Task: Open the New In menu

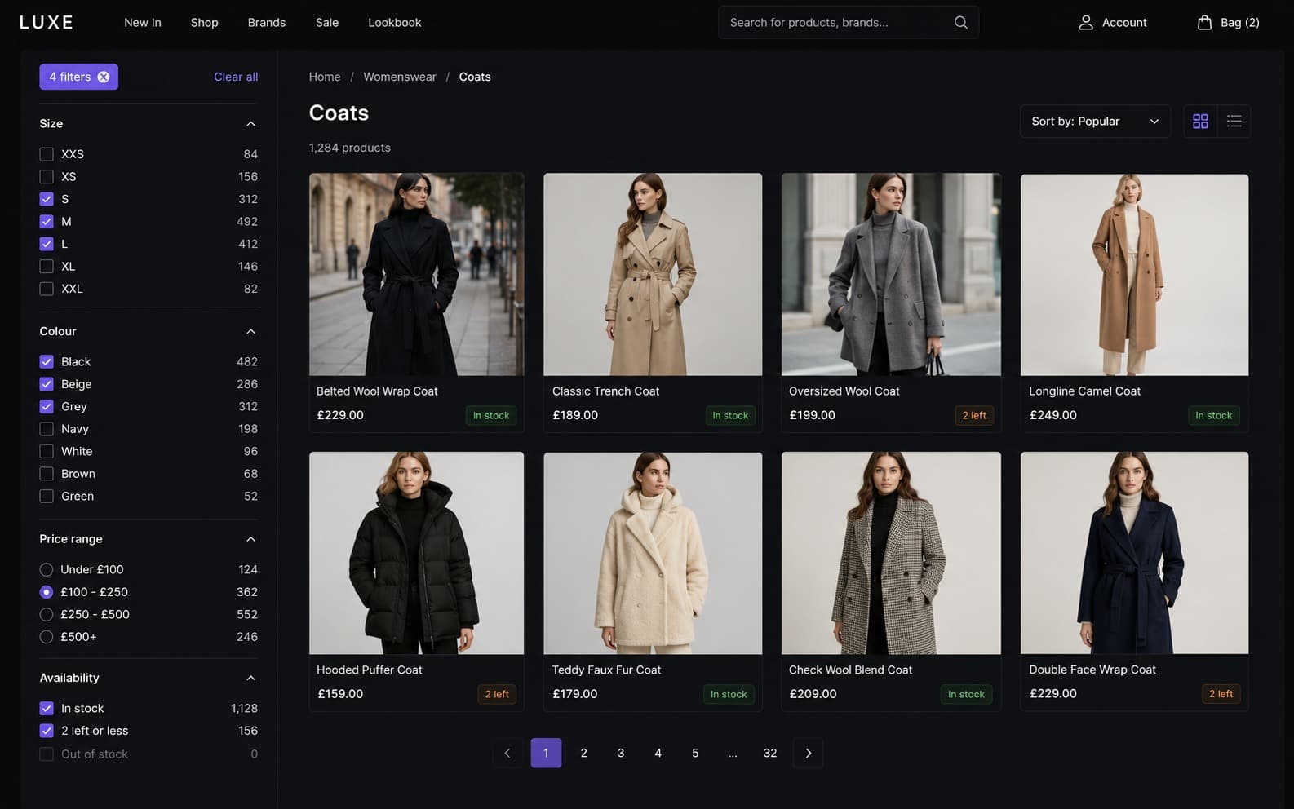Action: point(143,23)
